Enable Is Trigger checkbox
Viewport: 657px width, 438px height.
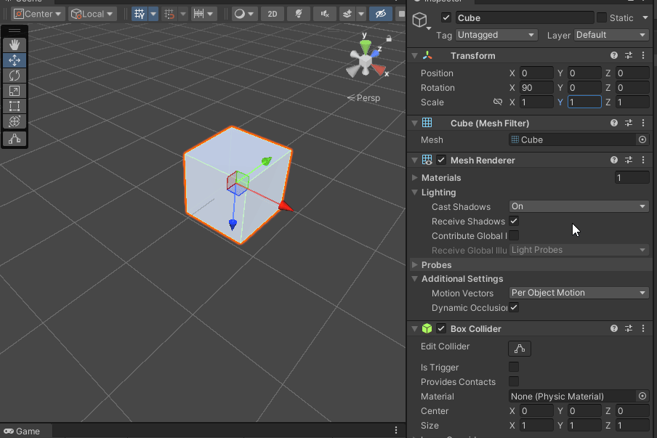click(514, 367)
